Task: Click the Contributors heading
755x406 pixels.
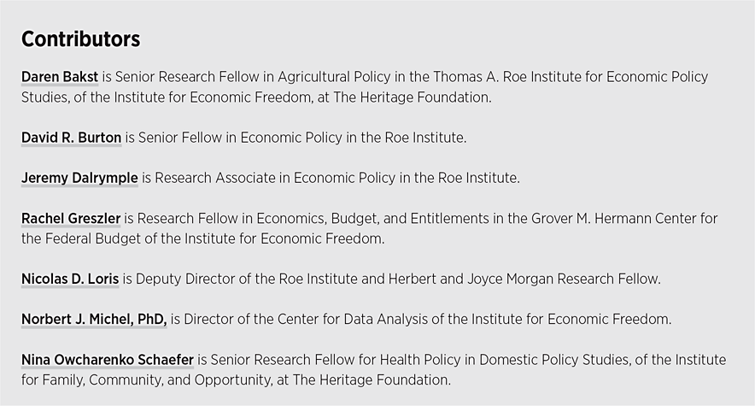Action: [80, 39]
